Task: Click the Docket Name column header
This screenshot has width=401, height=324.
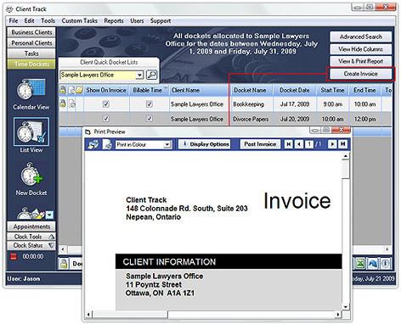Action: (251, 90)
